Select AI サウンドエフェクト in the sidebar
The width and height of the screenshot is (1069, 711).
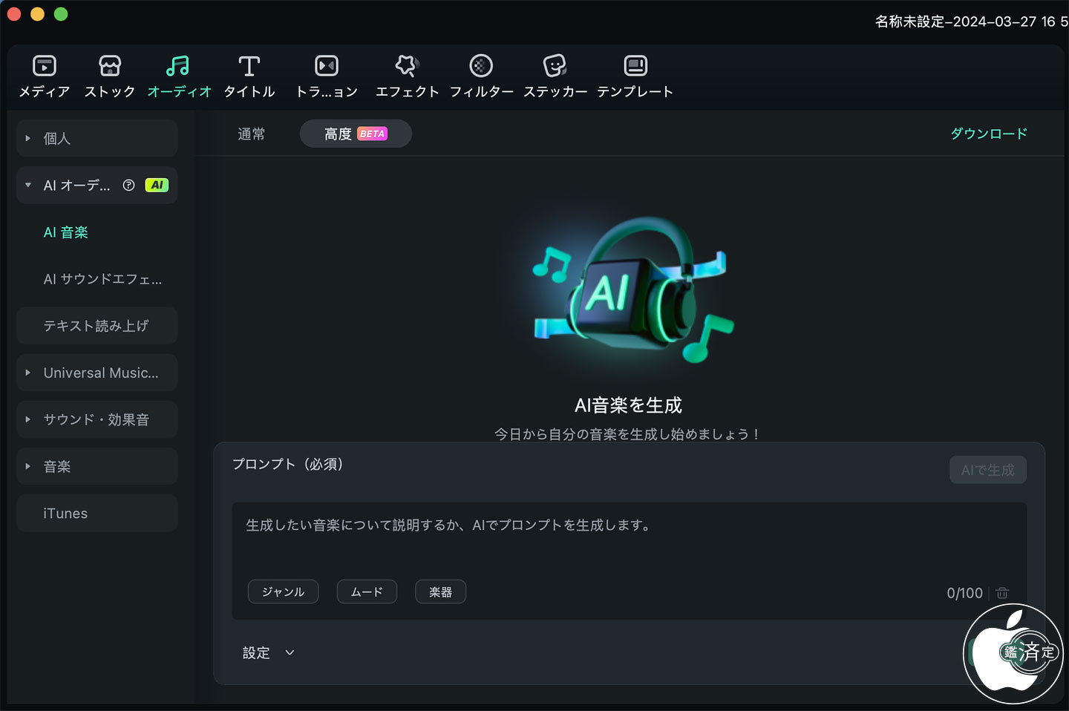tap(102, 279)
